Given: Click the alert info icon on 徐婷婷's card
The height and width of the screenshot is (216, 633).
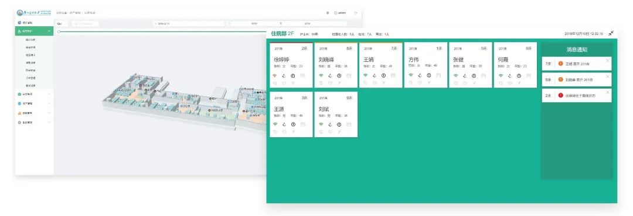Looking at the screenshot, I should click(293, 75).
